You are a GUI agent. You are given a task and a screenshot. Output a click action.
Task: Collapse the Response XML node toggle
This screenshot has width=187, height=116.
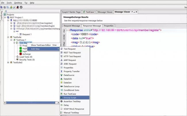point(67,30)
